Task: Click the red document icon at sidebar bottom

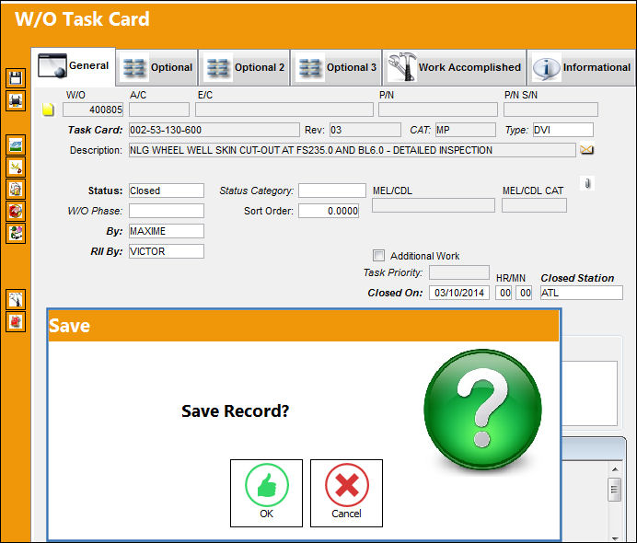Action: point(16,322)
